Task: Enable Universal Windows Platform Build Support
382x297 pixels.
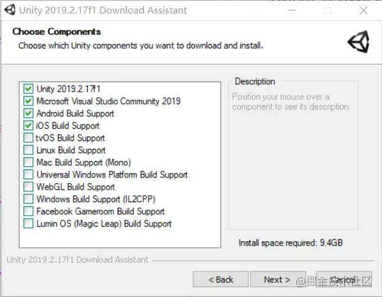Action: pos(29,175)
